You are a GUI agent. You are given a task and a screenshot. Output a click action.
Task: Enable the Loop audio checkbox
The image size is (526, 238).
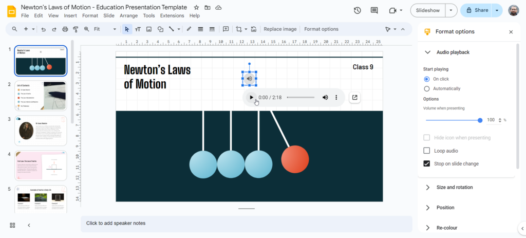coord(426,151)
